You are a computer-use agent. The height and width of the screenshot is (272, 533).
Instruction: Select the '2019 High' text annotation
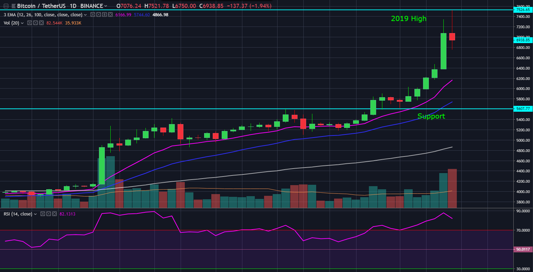409,19
